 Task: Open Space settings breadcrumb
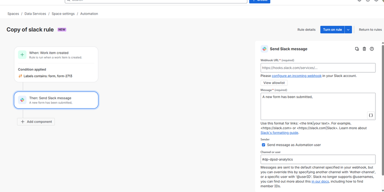63,14
